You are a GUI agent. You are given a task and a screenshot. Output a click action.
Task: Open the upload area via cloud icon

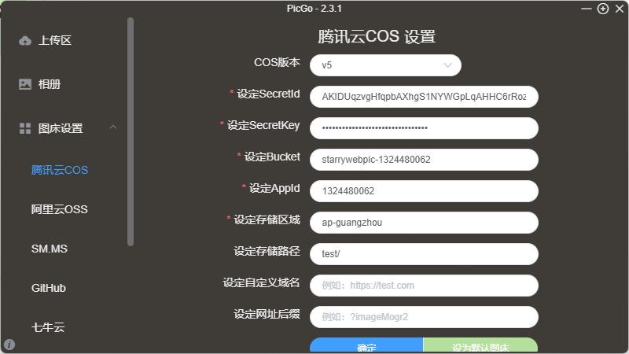pyautogui.click(x=25, y=41)
